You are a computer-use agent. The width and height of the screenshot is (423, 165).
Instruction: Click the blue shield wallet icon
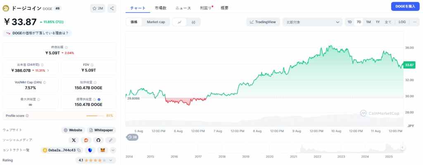click(x=90, y=150)
